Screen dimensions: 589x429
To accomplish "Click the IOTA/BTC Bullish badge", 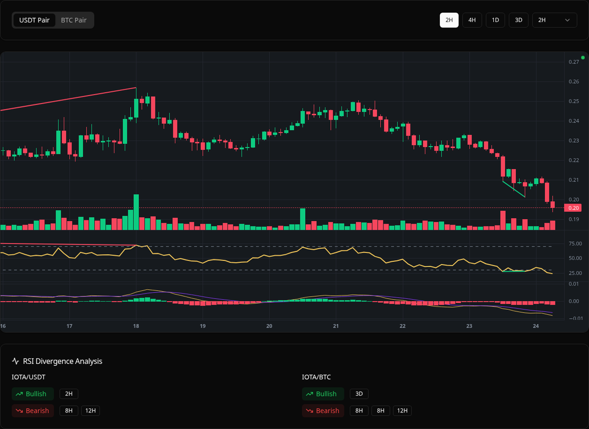I will click(323, 394).
